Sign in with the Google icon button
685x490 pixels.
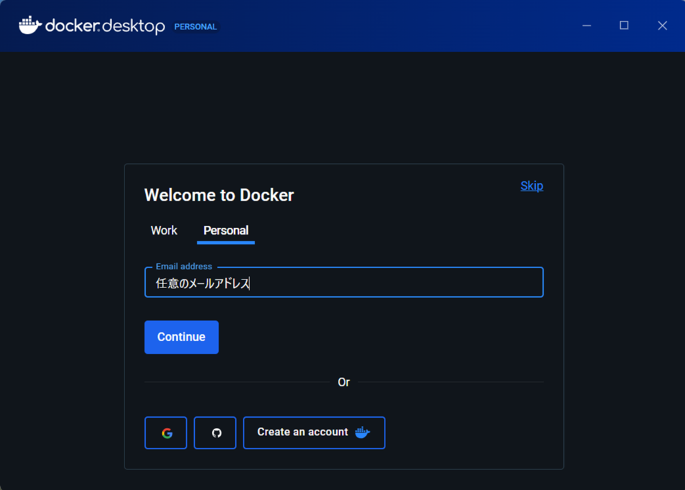coord(166,433)
